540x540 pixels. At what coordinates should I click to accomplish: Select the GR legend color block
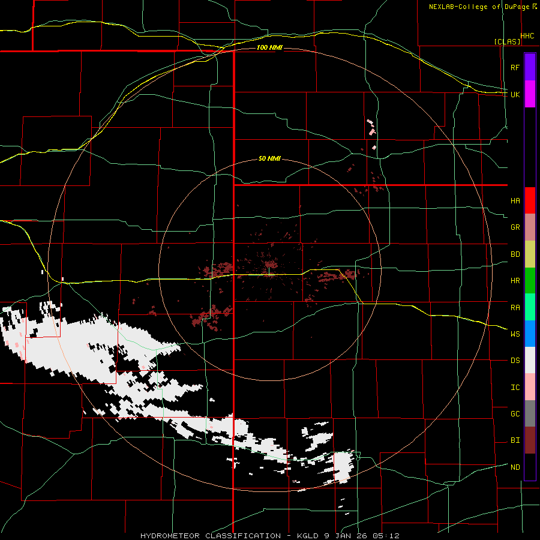(530, 227)
